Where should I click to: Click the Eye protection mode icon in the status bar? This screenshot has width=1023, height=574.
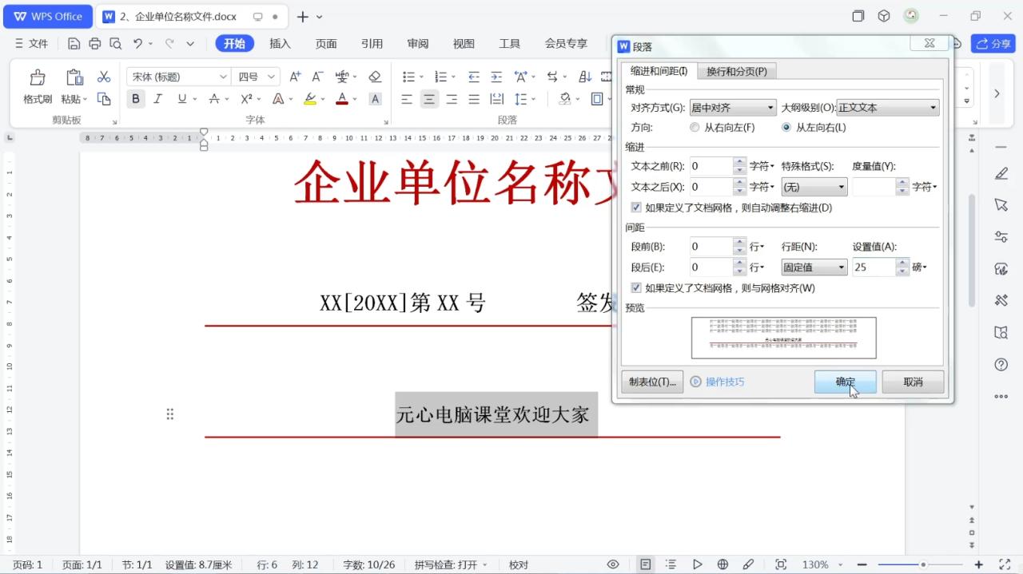[x=613, y=564]
